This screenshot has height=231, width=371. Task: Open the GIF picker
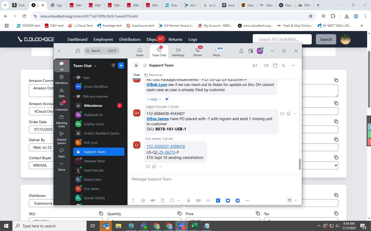coord(153,200)
